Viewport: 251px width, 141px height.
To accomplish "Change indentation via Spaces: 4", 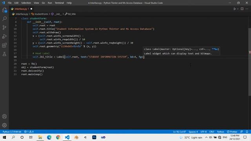I will (x=193, y=132).
